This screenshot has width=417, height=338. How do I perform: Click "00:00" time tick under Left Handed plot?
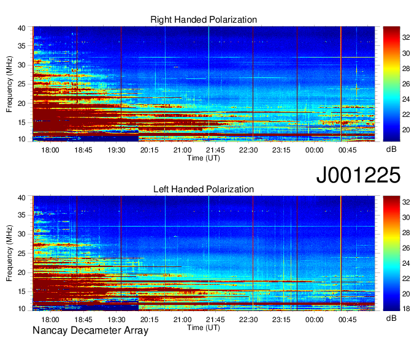click(x=315, y=320)
